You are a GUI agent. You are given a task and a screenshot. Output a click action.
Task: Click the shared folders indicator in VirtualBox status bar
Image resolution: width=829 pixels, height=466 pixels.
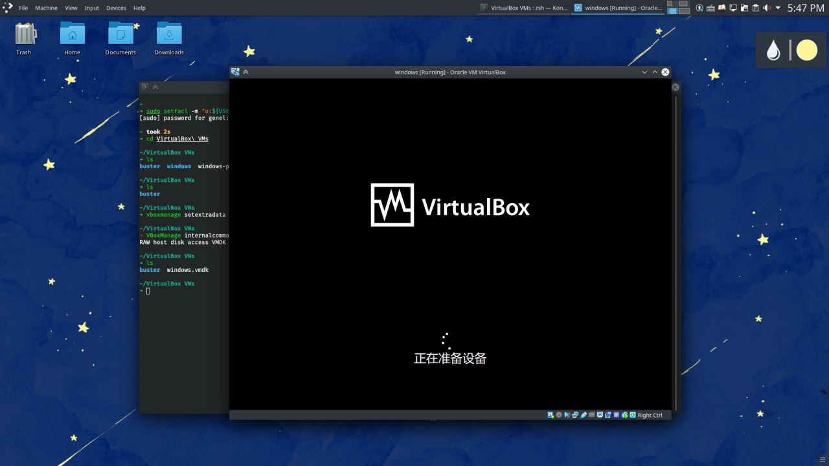pyautogui.click(x=592, y=415)
